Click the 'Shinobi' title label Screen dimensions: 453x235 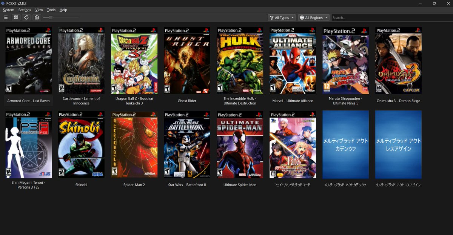81,185
